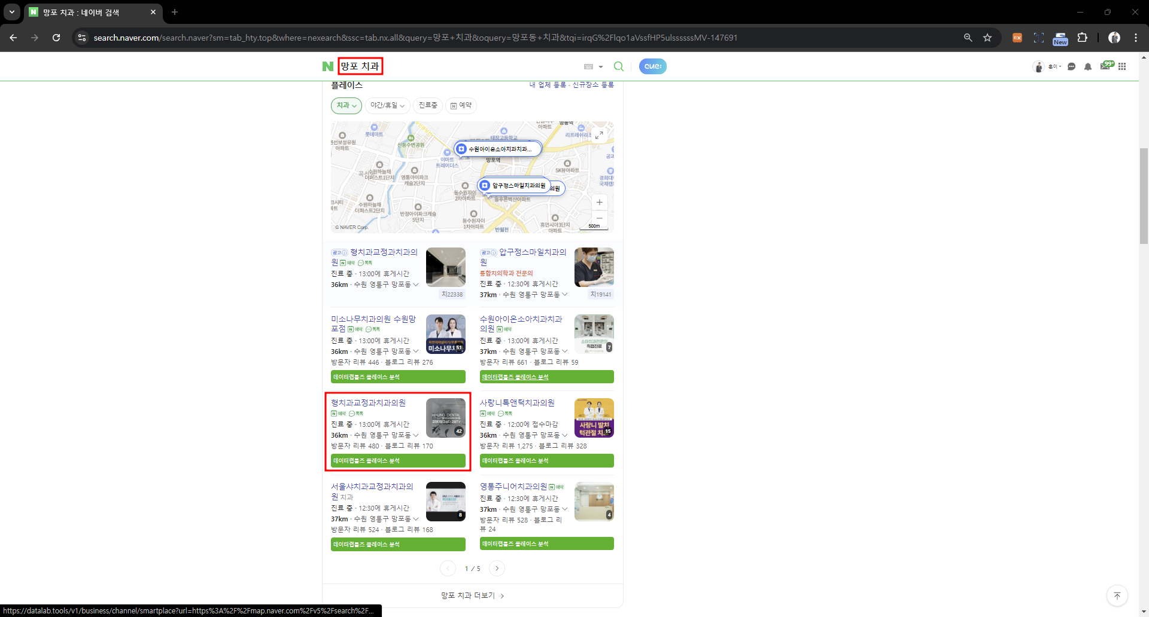Open the Naver services grid icon
The height and width of the screenshot is (617, 1149).
(1122, 66)
